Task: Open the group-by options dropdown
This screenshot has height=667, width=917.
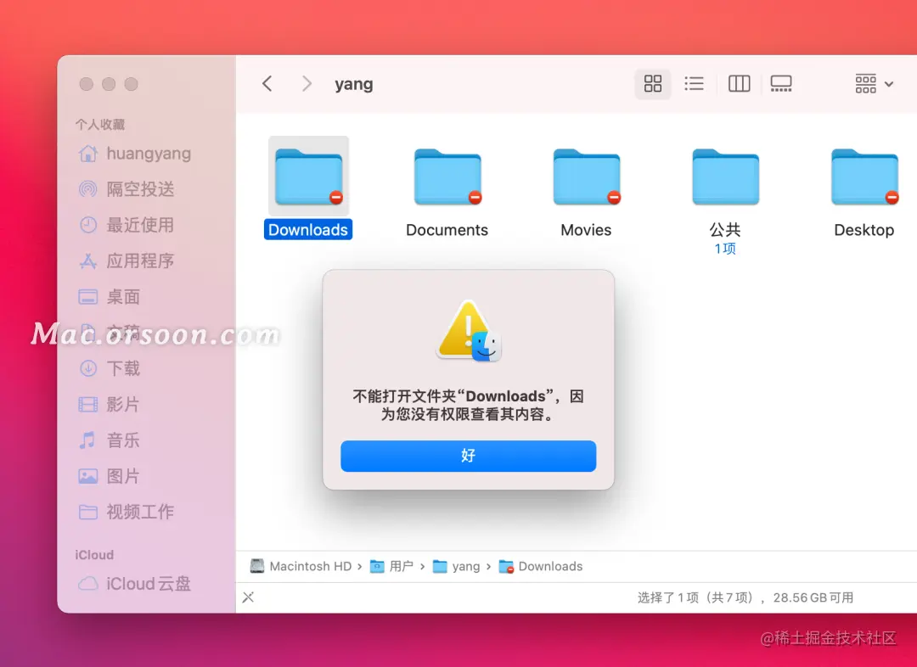Action: tap(874, 84)
